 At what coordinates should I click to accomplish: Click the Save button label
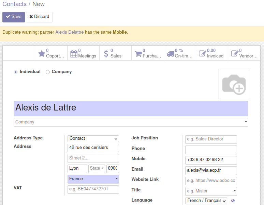pos(16,17)
